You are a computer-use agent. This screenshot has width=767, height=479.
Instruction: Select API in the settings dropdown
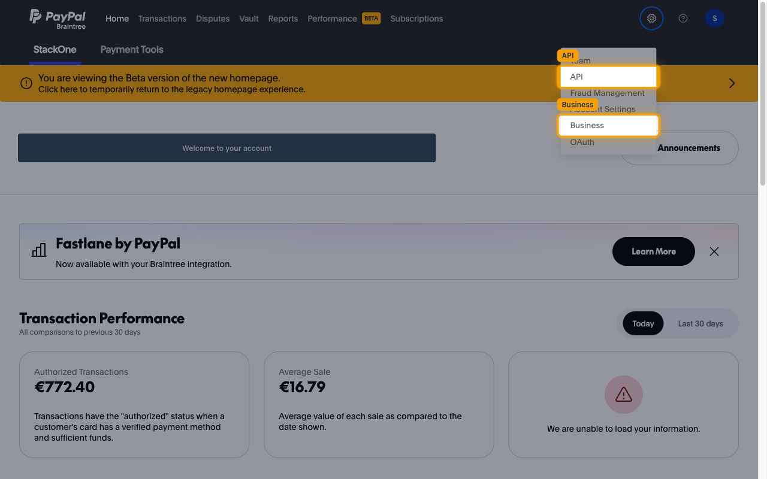[x=608, y=77]
